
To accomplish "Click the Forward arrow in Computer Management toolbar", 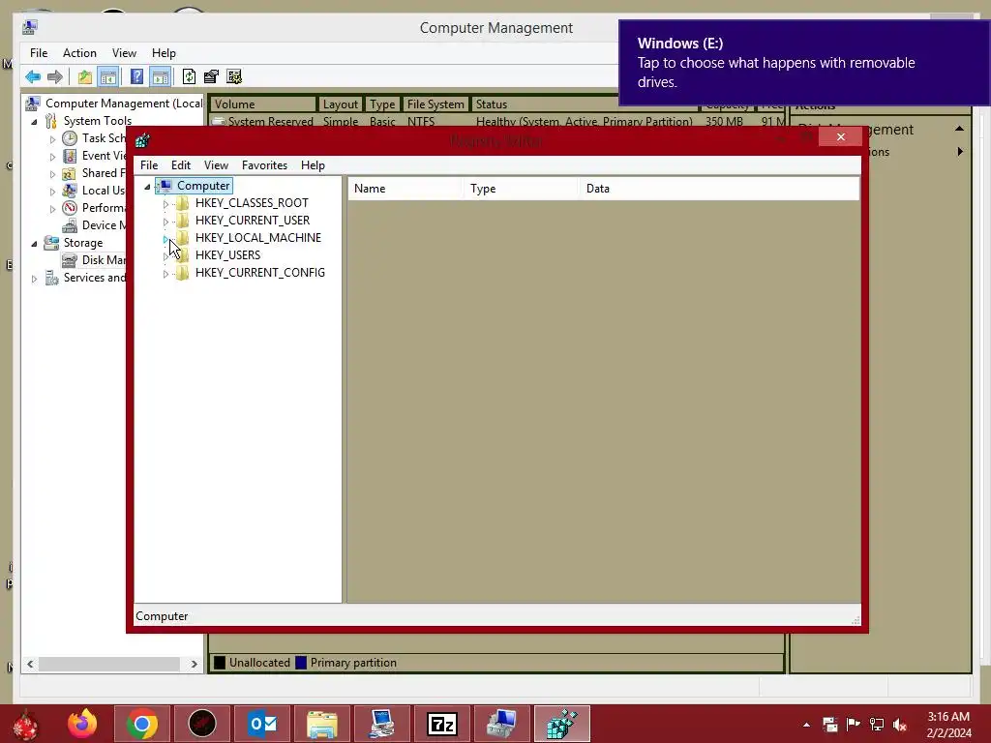I will click(x=55, y=77).
